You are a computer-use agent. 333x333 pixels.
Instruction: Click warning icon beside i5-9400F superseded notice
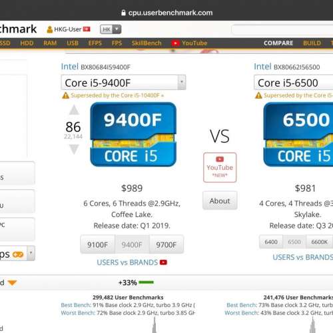(x=65, y=95)
